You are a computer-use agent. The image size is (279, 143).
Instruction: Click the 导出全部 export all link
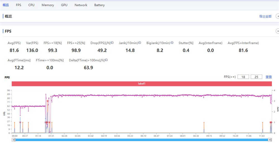265,16
